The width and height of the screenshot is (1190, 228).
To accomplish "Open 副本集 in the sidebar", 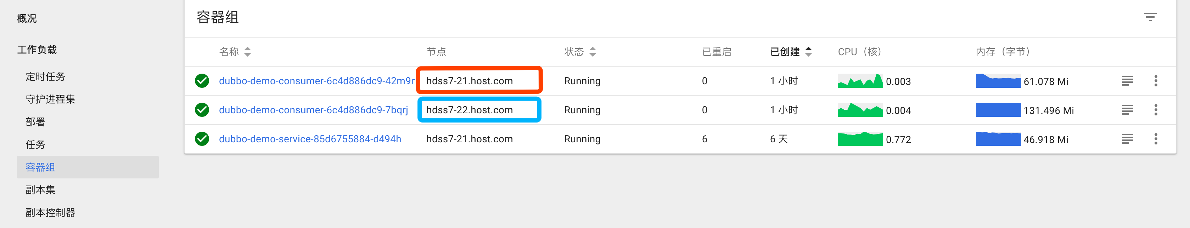I will tap(41, 190).
